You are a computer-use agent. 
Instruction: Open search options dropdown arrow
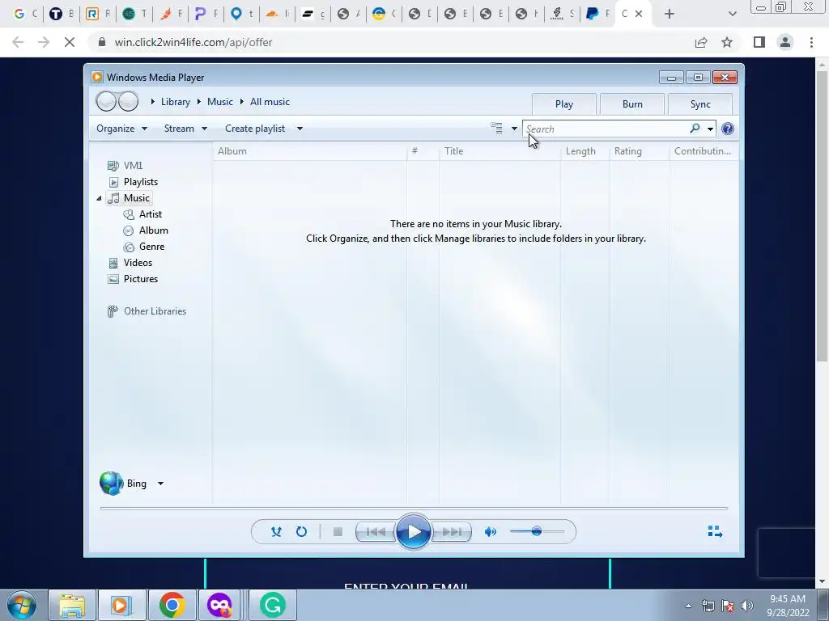coord(710,129)
